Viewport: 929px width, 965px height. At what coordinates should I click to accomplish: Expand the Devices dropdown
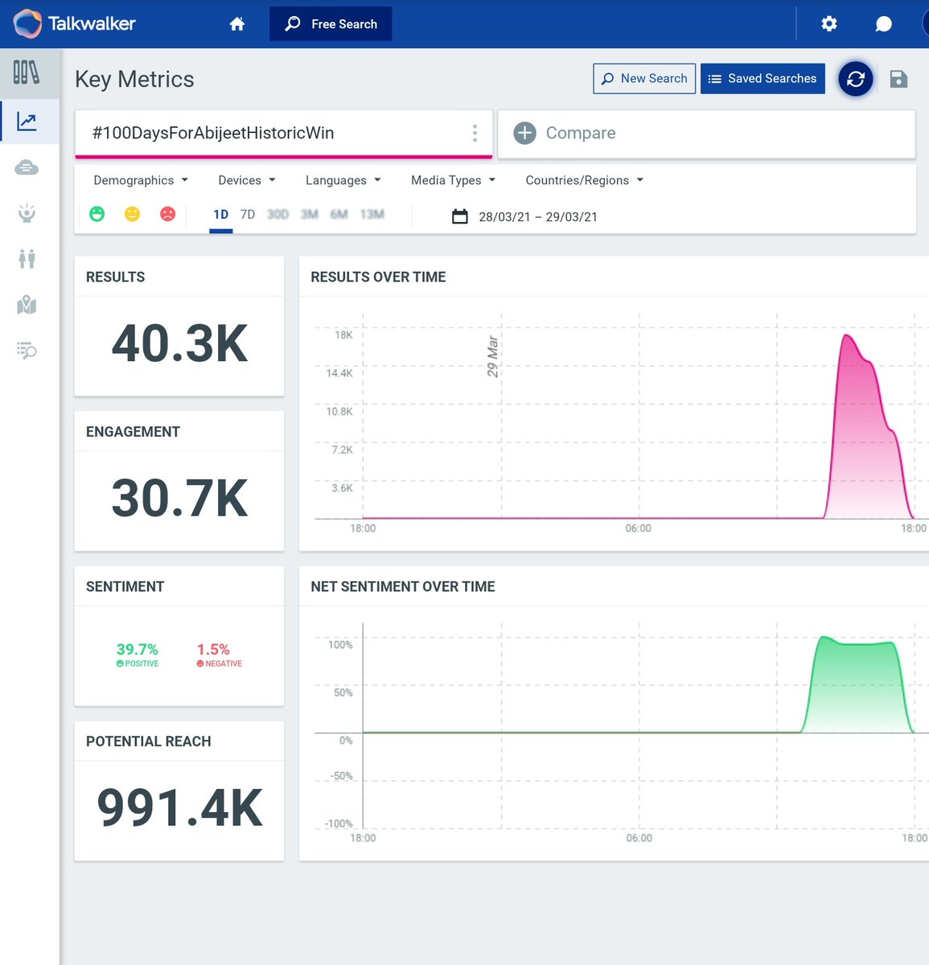tap(247, 180)
